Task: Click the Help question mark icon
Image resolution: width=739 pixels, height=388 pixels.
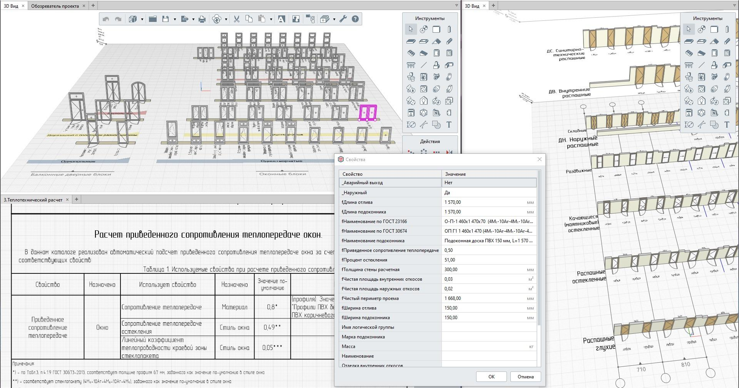Action: 355,19
